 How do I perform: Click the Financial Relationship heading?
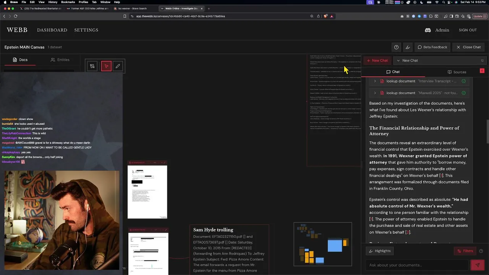[414, 131]
